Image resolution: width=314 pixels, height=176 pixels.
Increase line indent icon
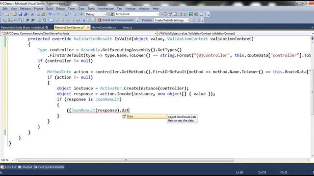pyautogui.click(x=33, y=20)
